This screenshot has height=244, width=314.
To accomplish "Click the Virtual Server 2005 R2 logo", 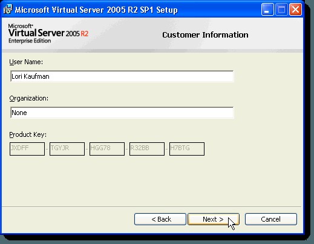I will click(x=48, y=33).
